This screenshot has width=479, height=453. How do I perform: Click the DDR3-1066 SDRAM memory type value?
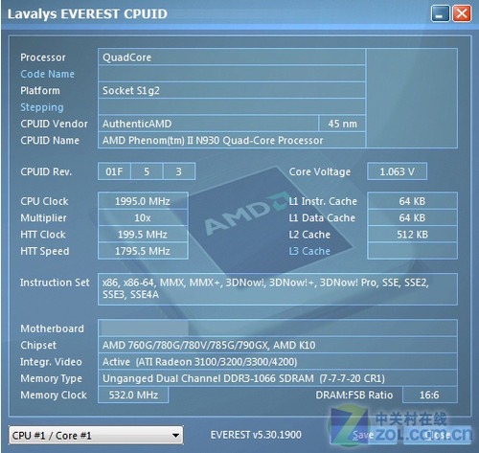point(278,378)
